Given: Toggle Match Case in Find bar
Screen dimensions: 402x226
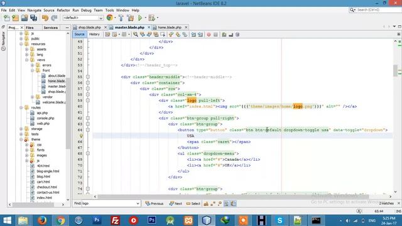Looking at the screenshot, I should 206,203.
